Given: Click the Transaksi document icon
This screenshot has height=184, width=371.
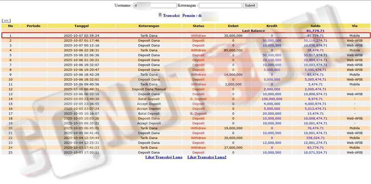Looking at the screenshot, I should tap(160, 15).
